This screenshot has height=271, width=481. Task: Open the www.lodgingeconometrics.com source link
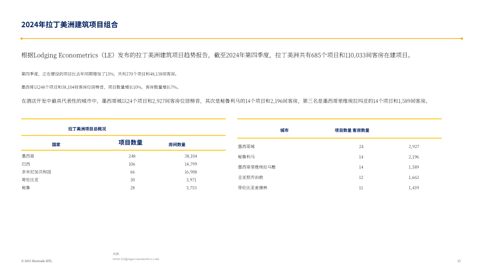135,259
